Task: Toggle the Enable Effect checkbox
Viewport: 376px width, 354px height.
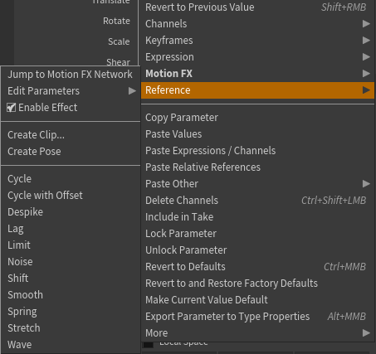Action: point(11,108)
